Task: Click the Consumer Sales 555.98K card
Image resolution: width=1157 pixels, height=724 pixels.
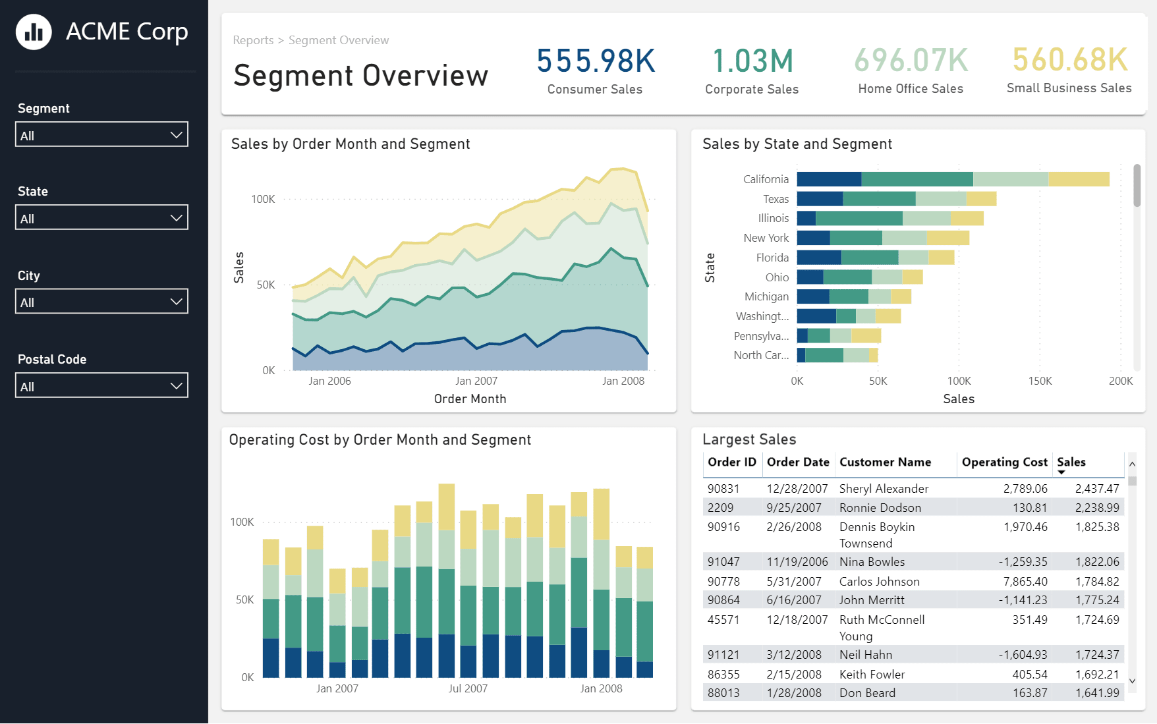Action: click(x=595, y=70)
